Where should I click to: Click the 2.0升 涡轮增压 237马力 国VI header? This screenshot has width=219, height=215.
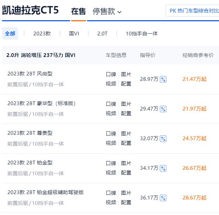pyautogui.click(x=41, y=55)
